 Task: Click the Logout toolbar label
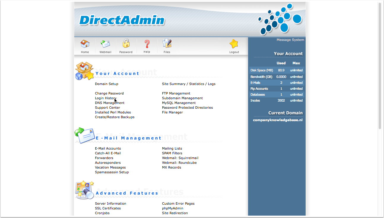[x=234, y=52]
